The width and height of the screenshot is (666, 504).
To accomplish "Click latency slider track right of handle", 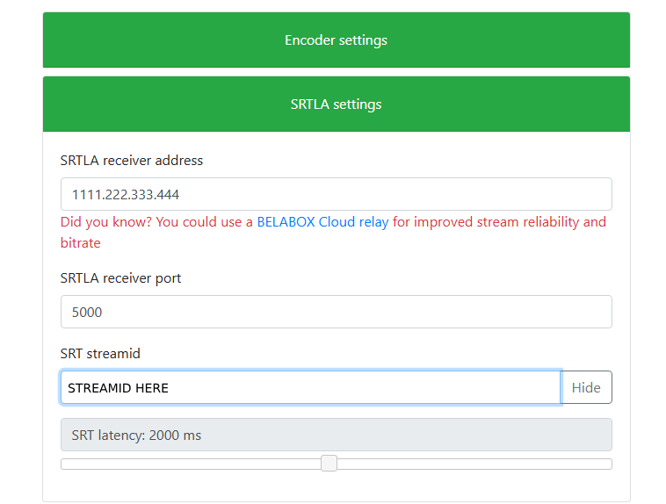I will (474, 464).
